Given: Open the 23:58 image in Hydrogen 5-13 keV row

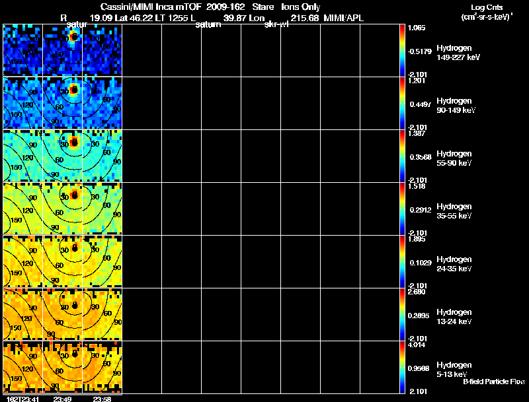Looking at the screenshot, I should (x=102, y=367).
